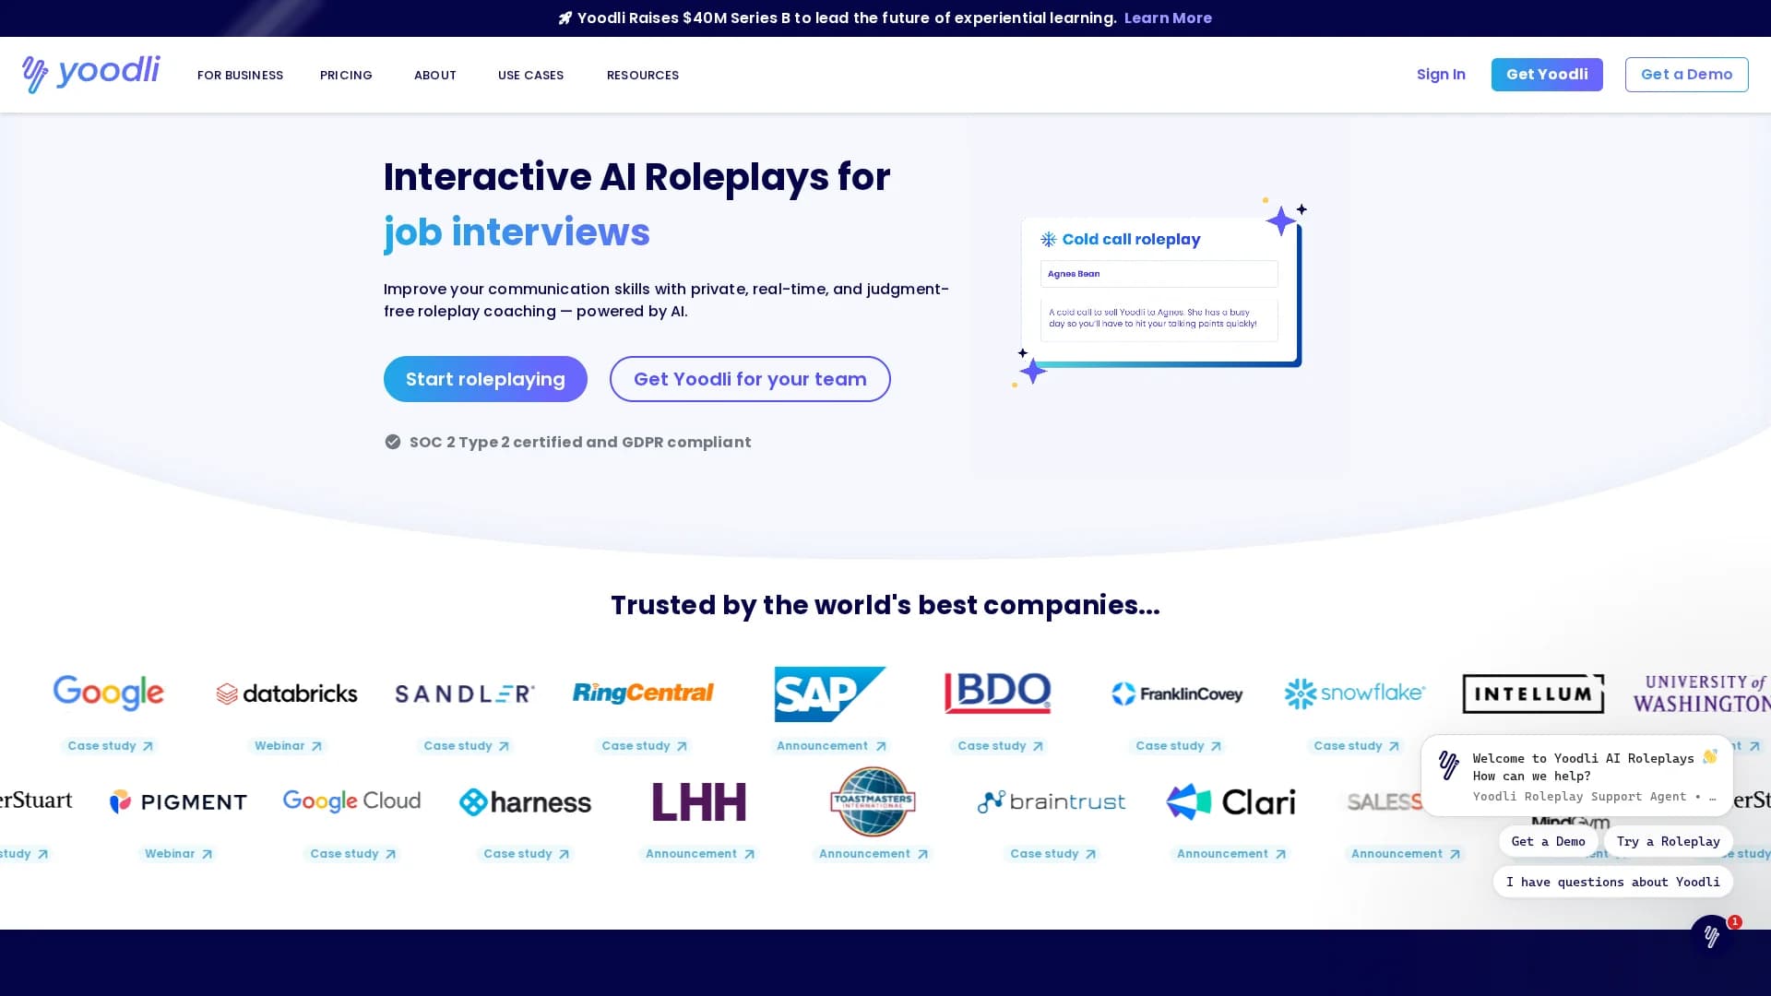Screen dimensions: 1771x996
Task: Open the Google Cloud Case study link
Action: (x=352, y=853)
